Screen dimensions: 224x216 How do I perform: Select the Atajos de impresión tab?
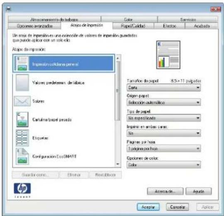click(87, 25)
